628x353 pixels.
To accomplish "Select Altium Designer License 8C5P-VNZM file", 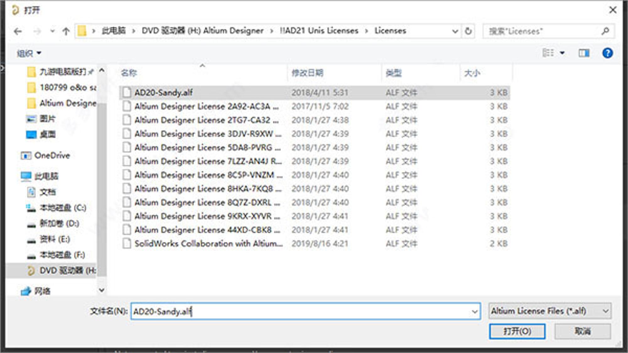I will [314, 175].
